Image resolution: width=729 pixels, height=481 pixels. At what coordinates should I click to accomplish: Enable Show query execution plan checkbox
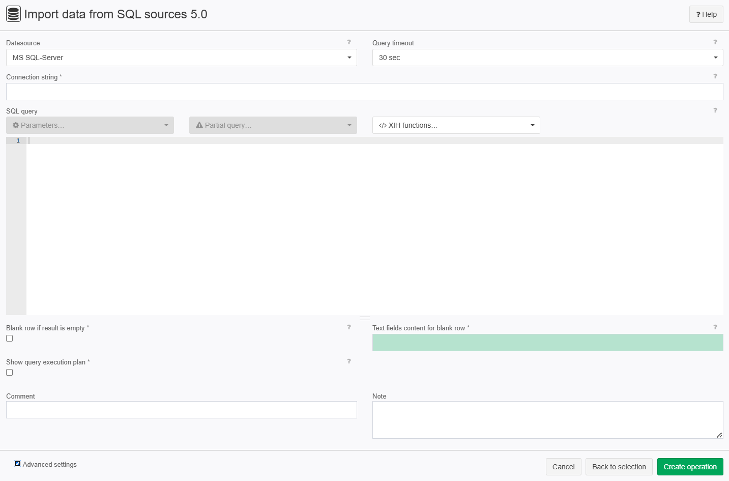10,373
